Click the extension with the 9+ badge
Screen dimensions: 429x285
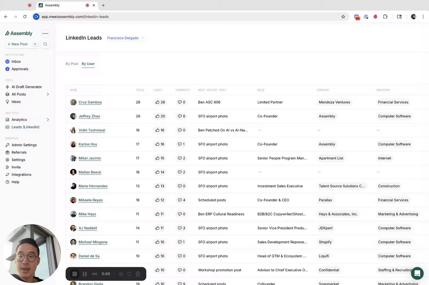[357, 17]
